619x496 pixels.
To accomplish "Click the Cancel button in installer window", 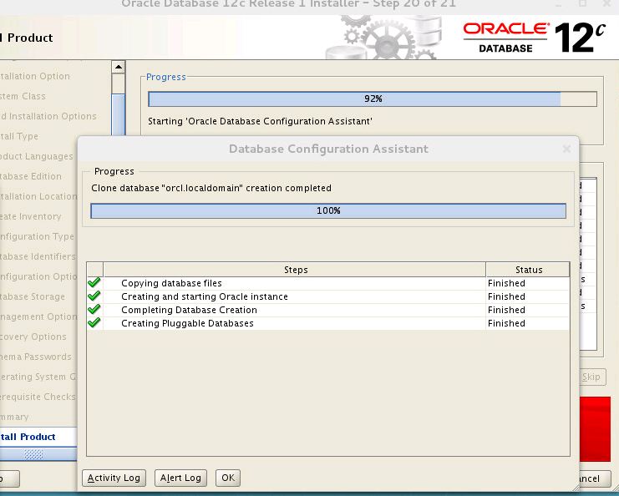I will coord(594,478).
